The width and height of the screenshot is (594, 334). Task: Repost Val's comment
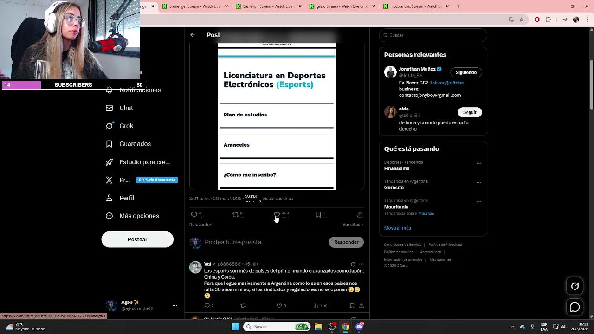243,306
